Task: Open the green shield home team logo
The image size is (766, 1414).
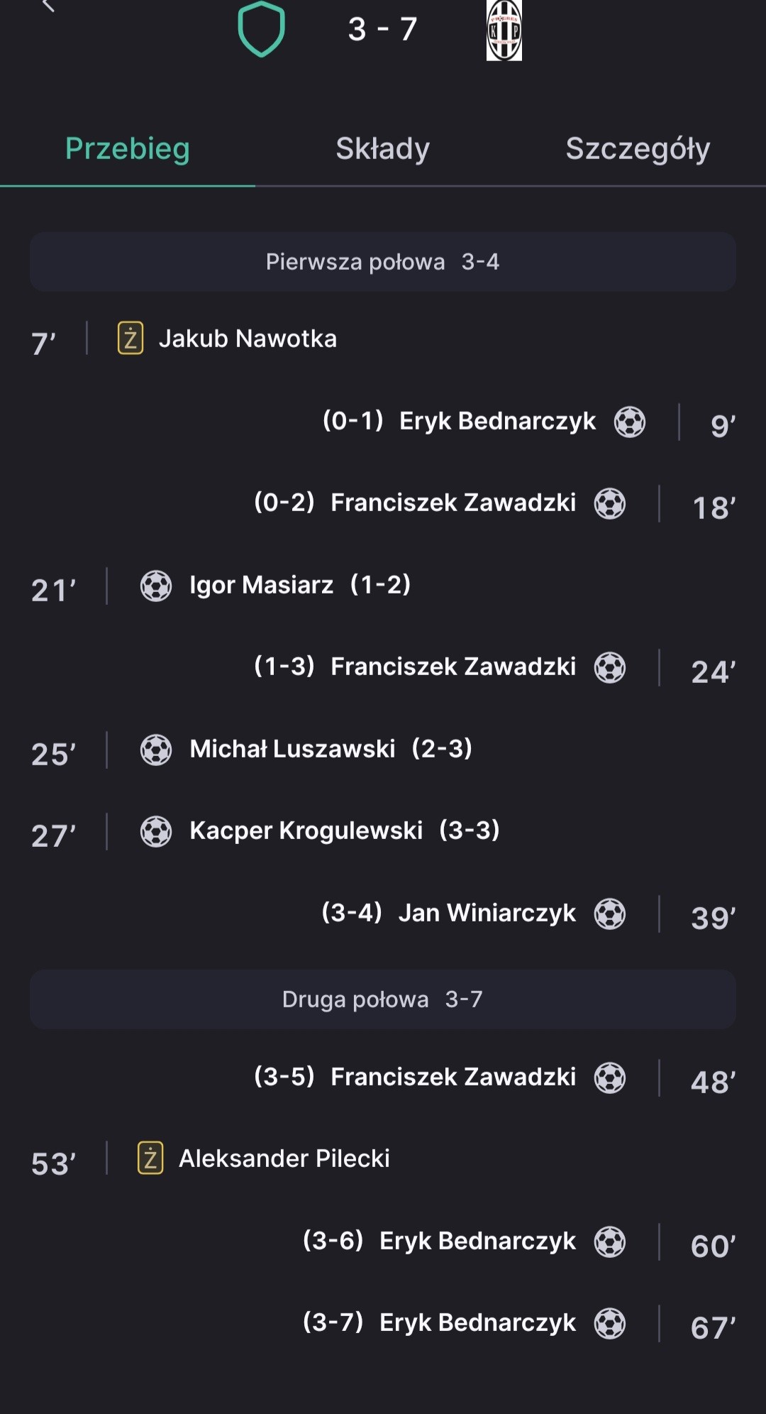Action: pyautogui.click(x=261, y=28)
